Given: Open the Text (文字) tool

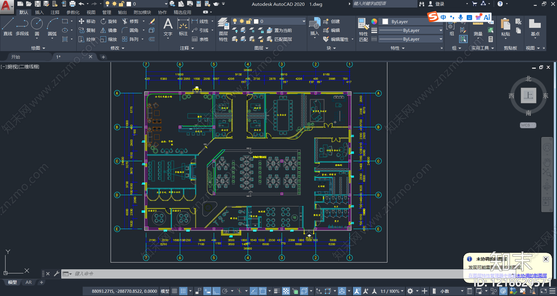Looking at the screenshot, I should point(168,27).
